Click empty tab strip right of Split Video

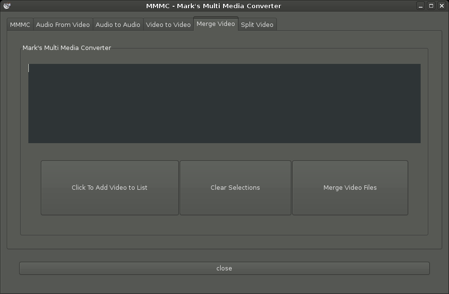click(x=358, y=24)
